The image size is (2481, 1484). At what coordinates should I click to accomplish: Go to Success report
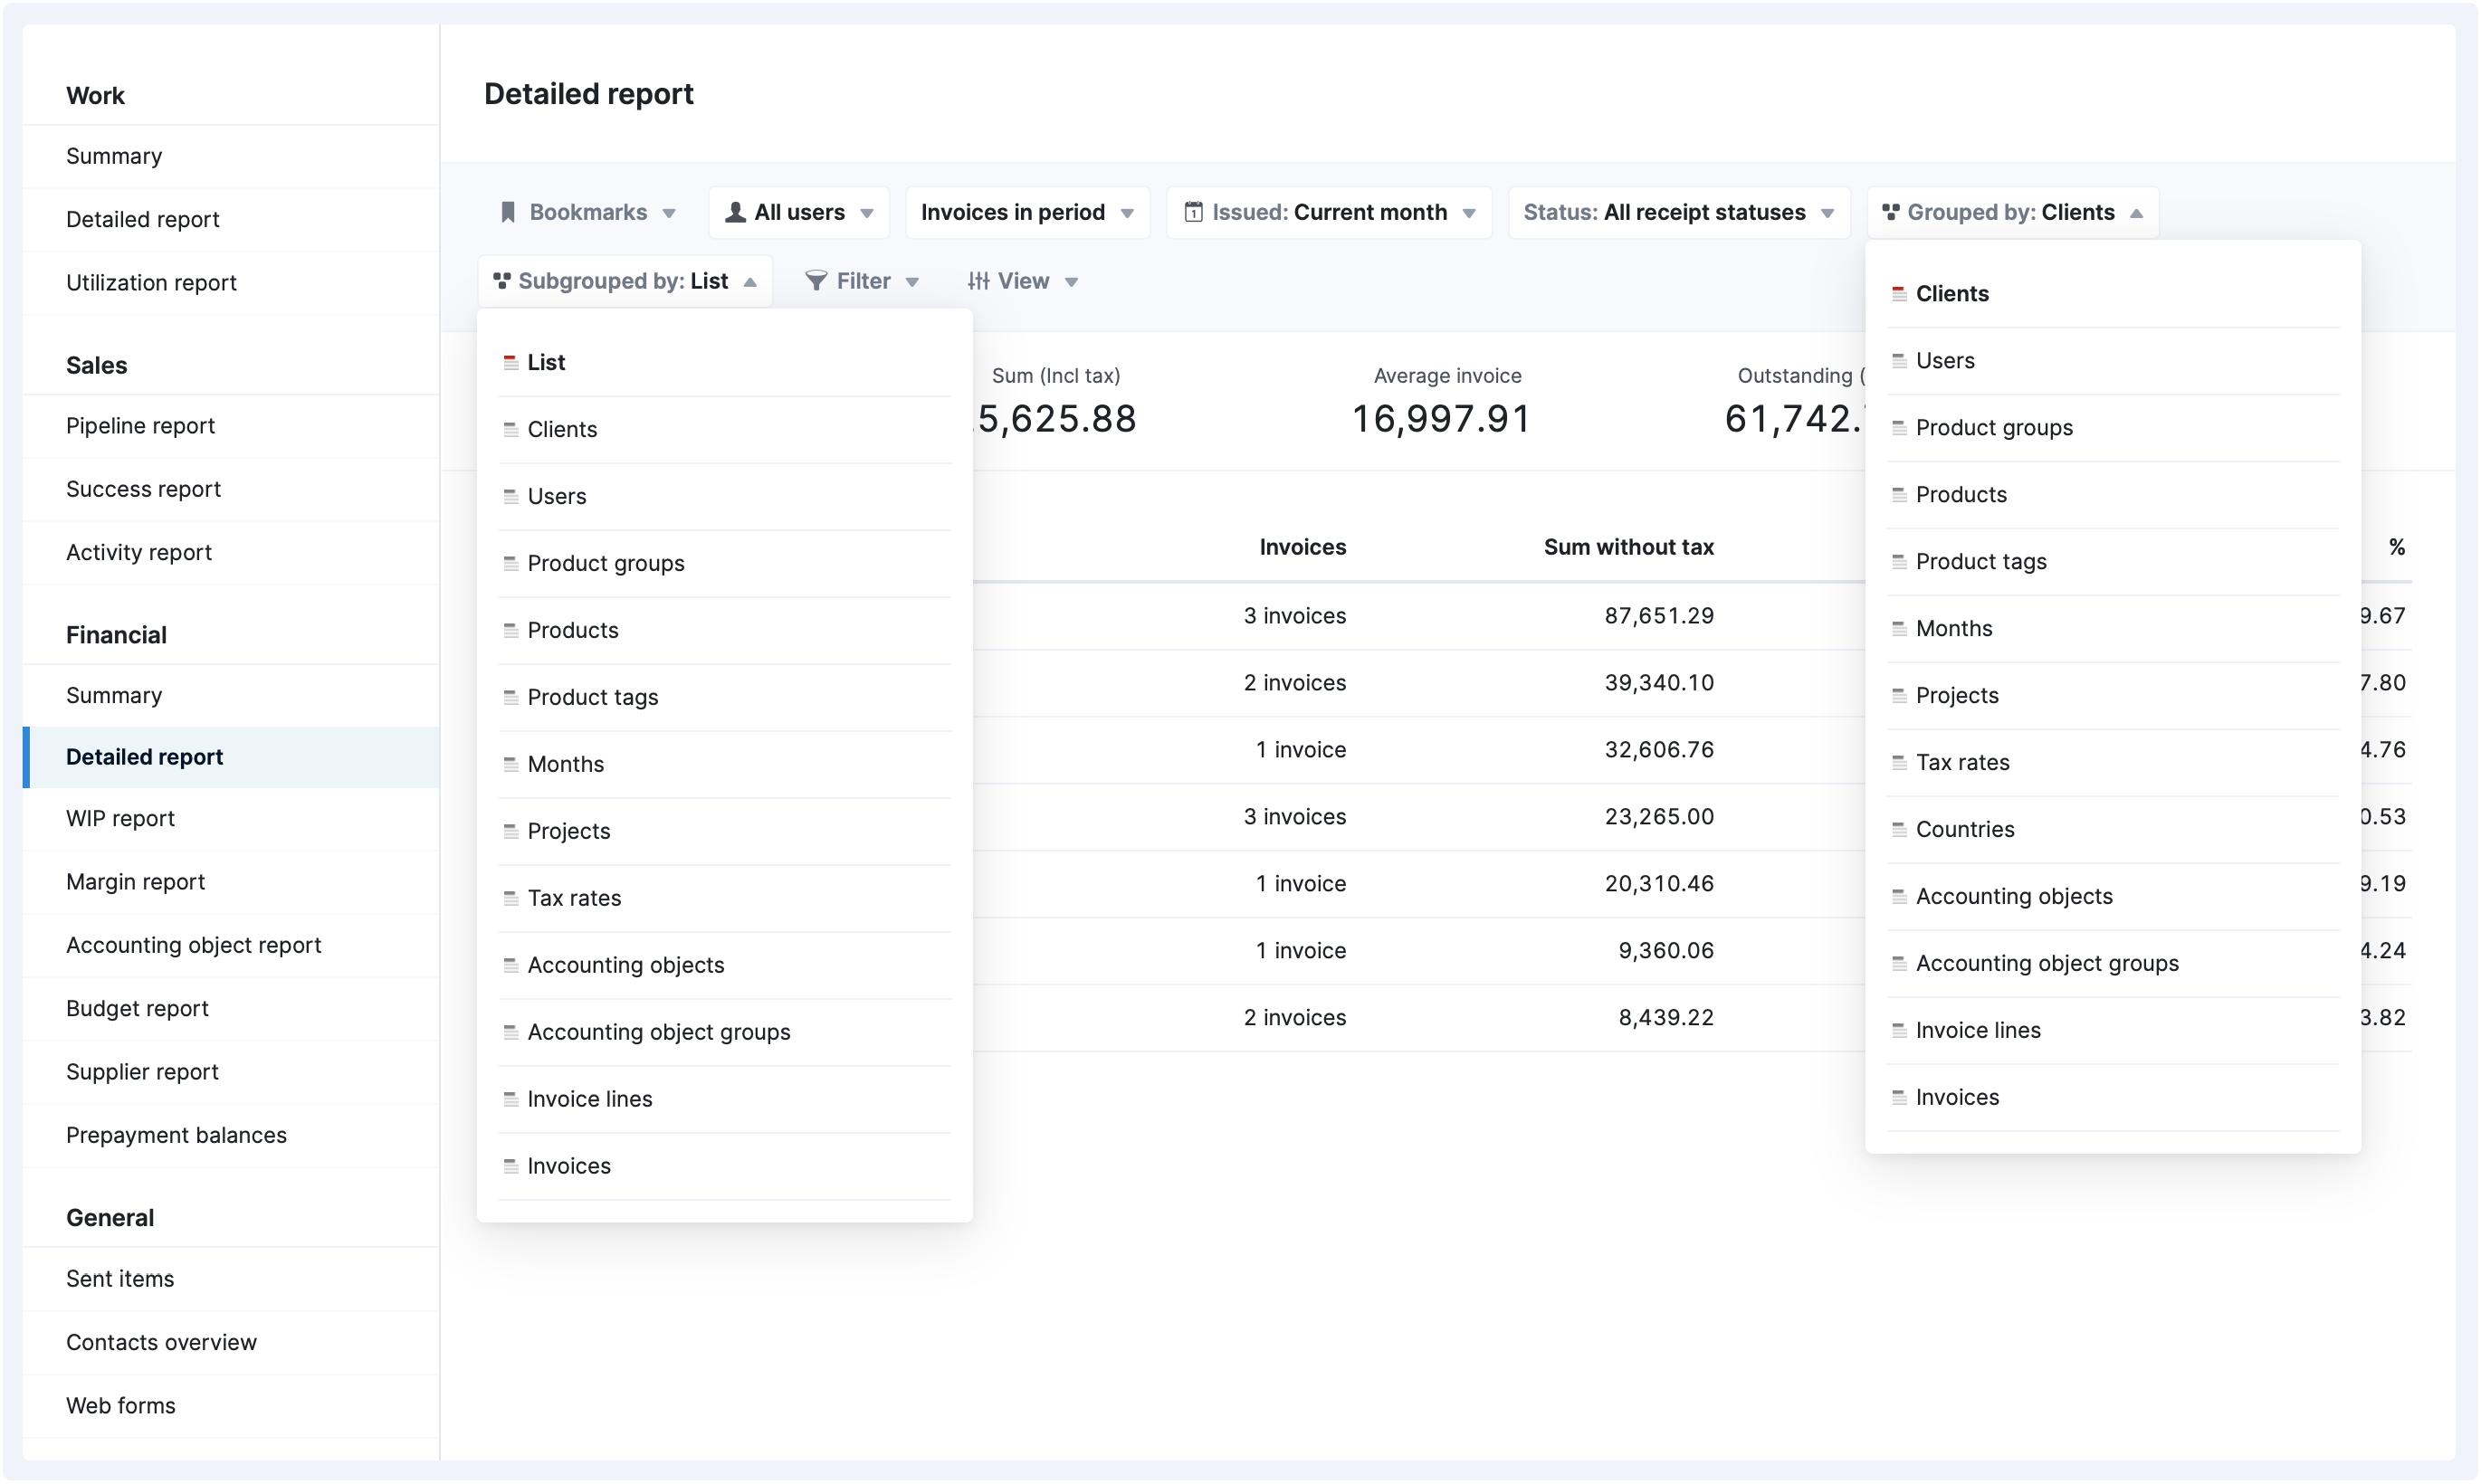coord(230,489)
